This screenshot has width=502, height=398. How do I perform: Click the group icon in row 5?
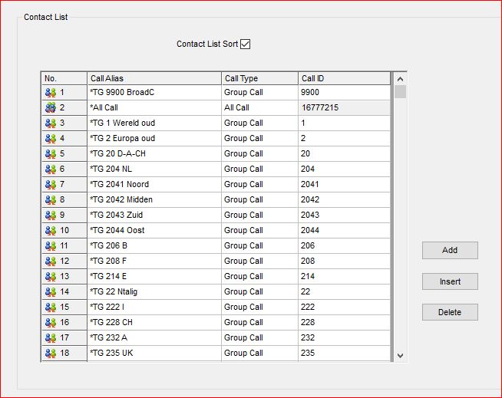[51, 154]
